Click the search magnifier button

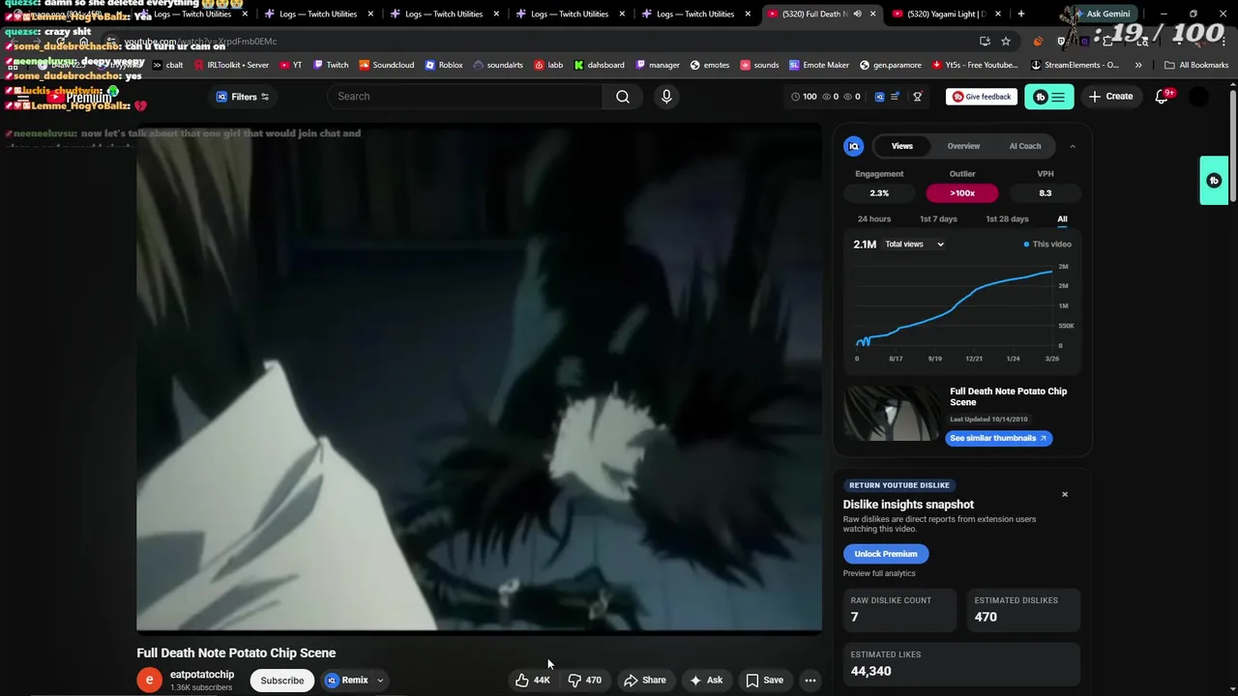tap(623, 97)
